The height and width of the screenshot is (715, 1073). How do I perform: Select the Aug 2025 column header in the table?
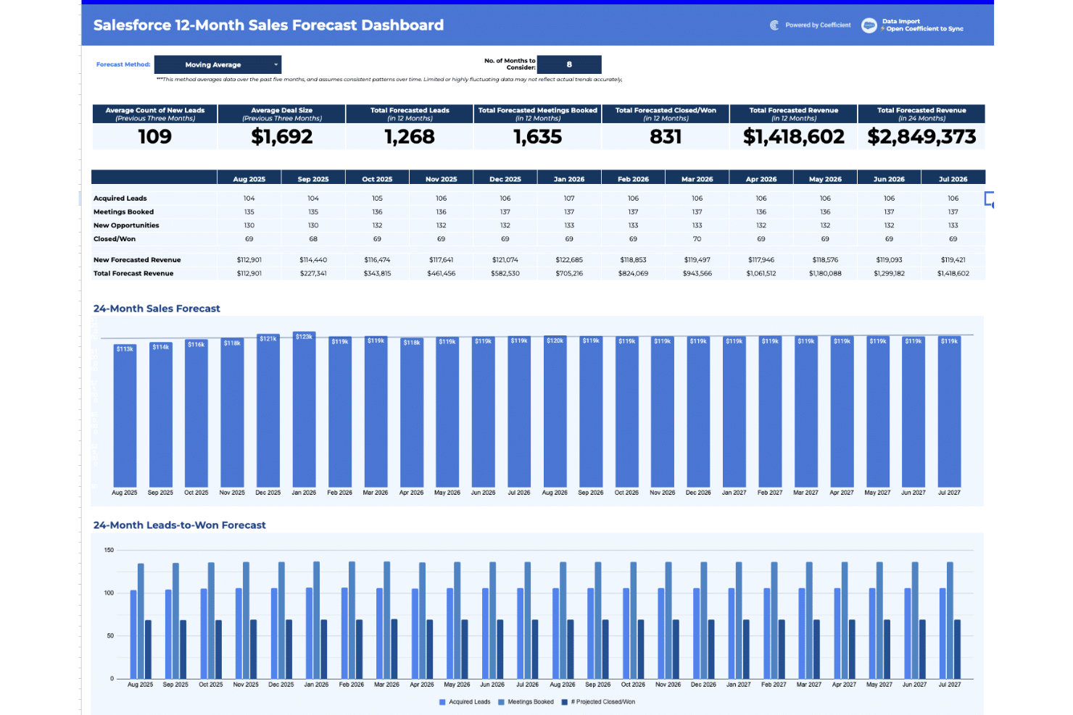coord(249,177)
